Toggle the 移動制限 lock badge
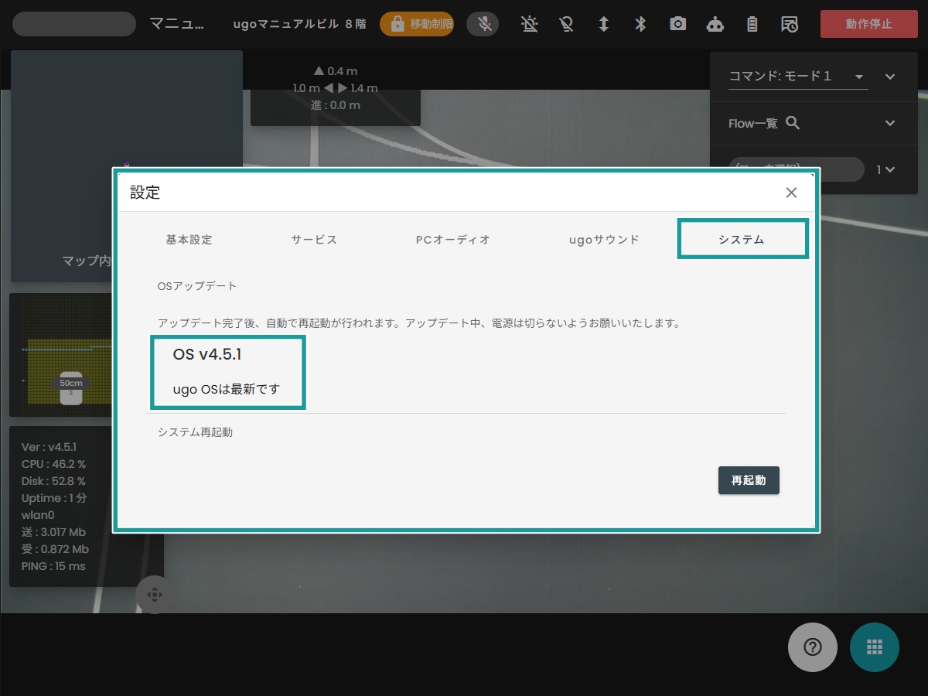928x696 pixels. tap(417, 24)
